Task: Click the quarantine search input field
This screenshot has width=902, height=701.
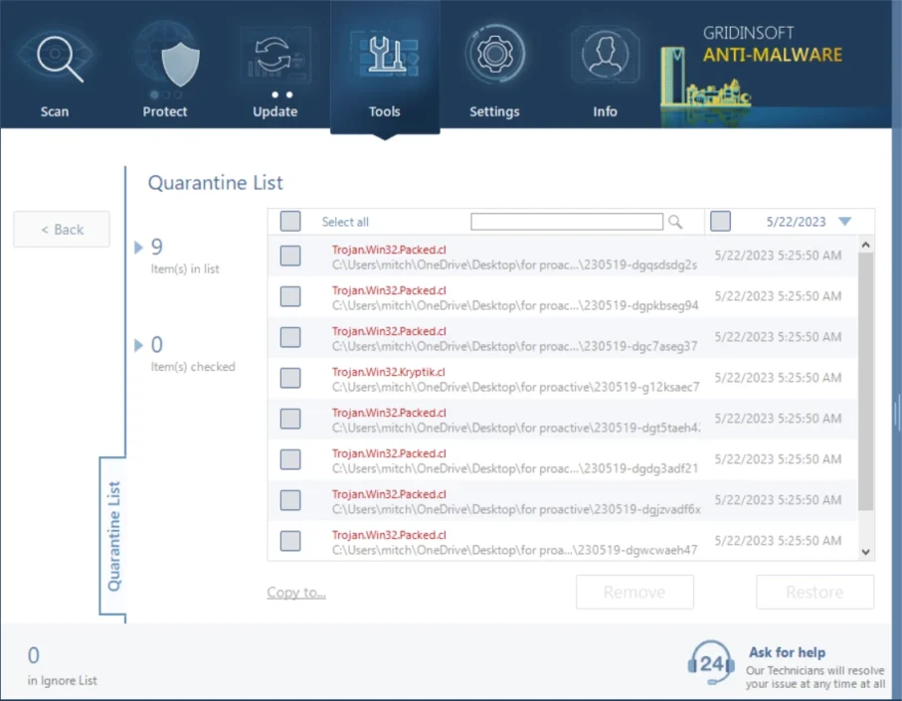Action: coord(567,222)
